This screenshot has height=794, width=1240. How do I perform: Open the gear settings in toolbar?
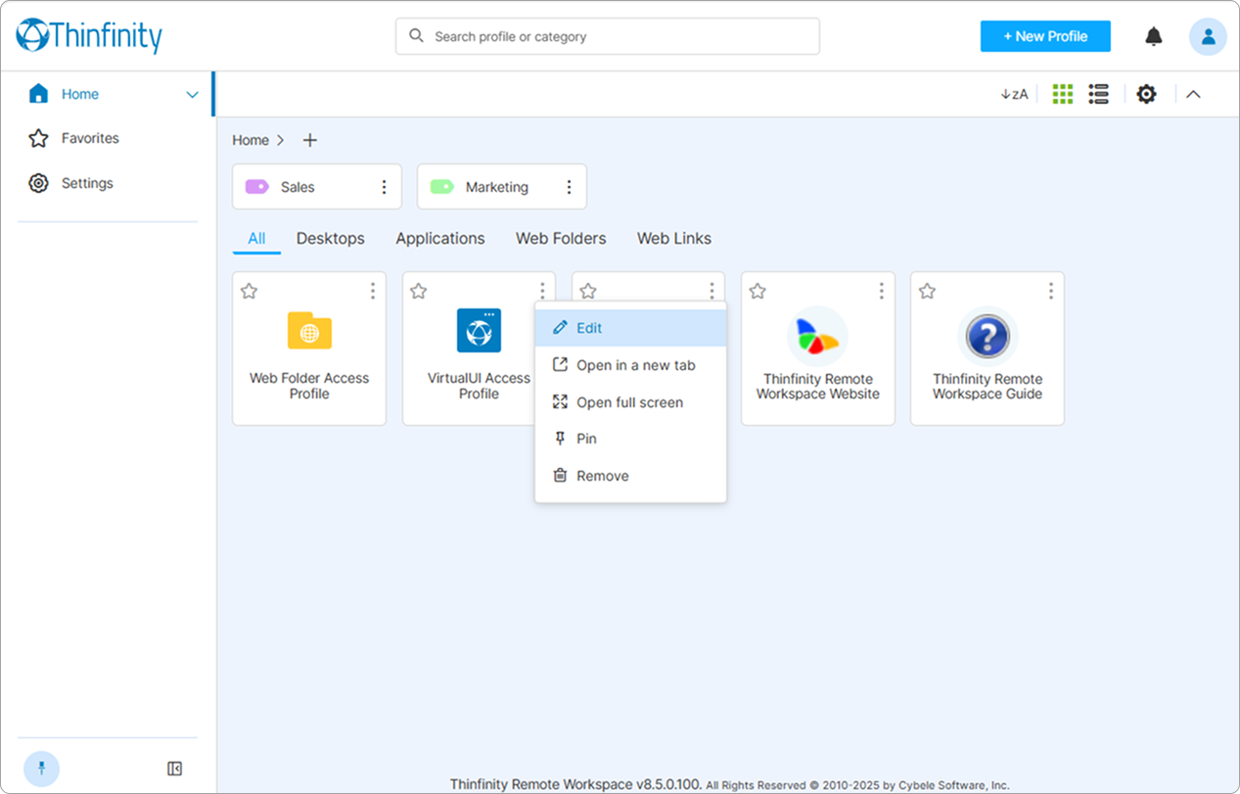click(x=1146, y=94)
